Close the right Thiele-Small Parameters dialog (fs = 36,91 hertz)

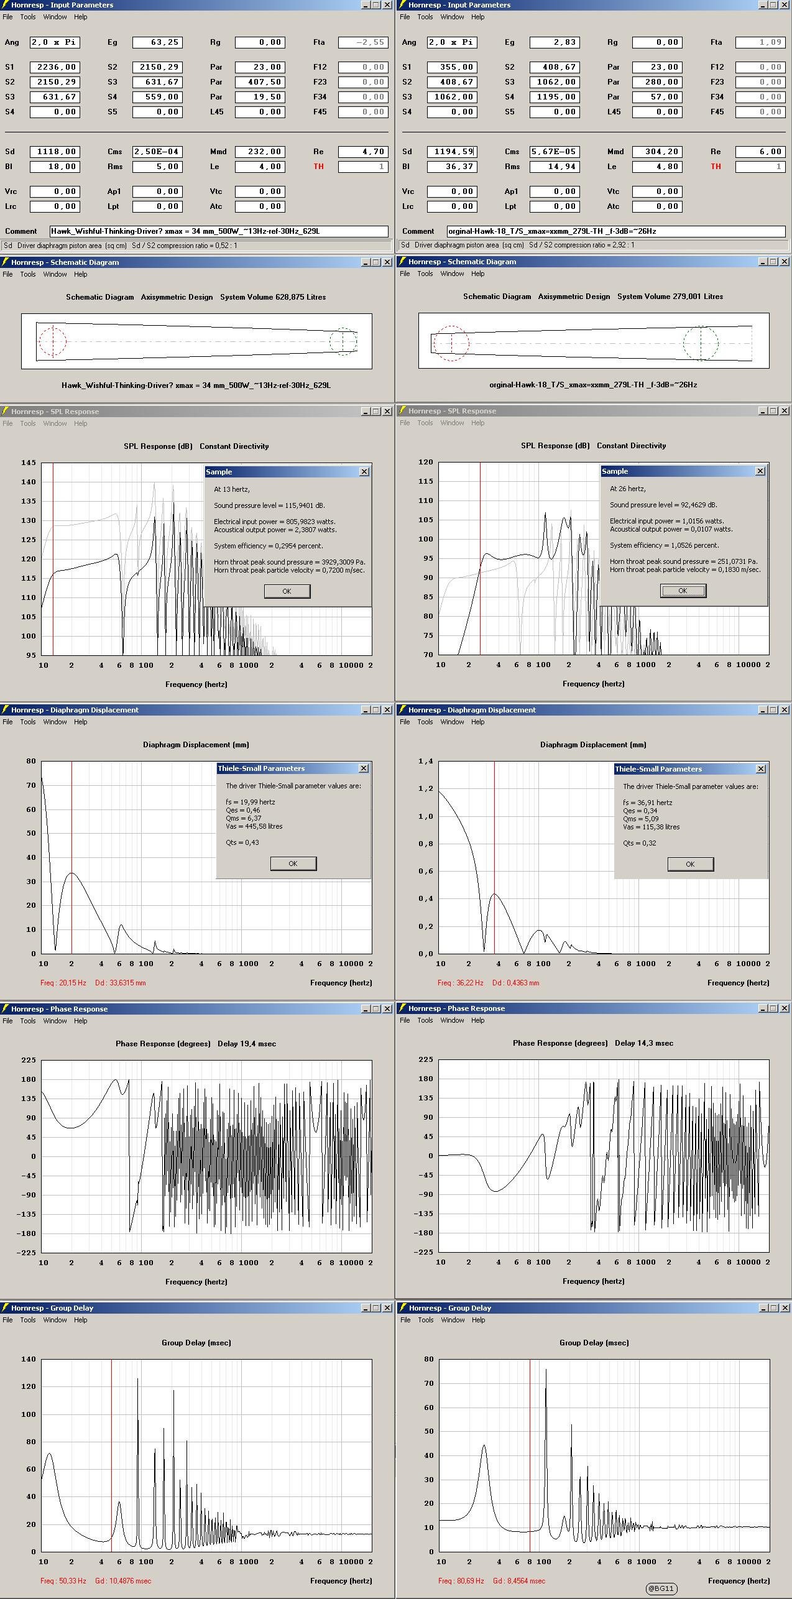(x=761, y=769)
